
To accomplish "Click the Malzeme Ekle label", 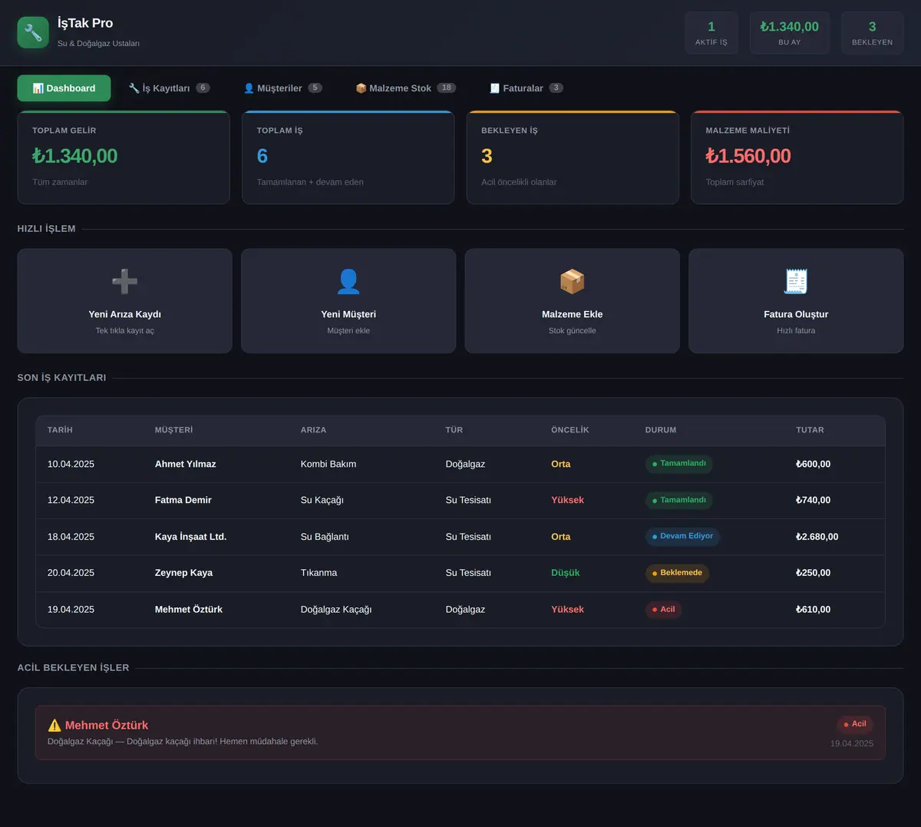I will pyautogui.click(x=573, y=314).
